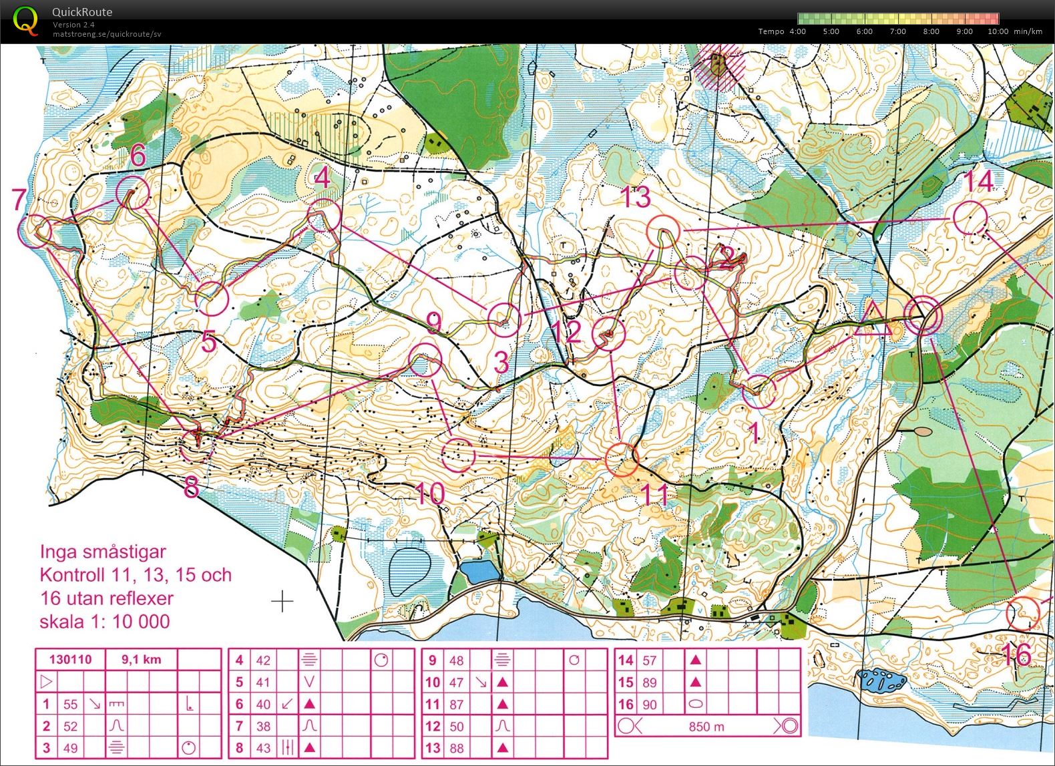Click the "Version 2.4" text

(73, 25)
